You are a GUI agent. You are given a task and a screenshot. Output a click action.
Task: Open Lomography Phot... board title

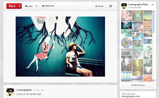139,5
